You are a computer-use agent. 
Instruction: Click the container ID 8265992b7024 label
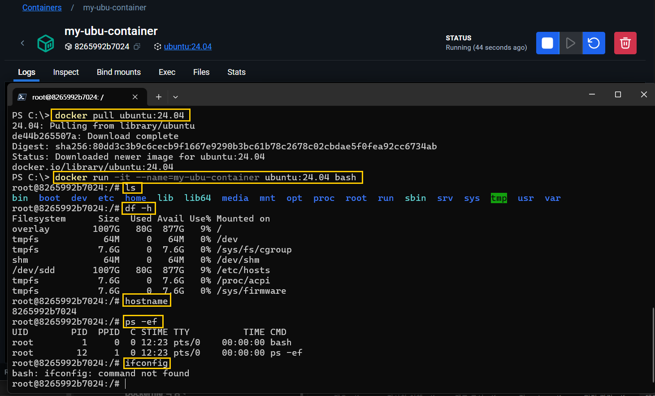102,47
